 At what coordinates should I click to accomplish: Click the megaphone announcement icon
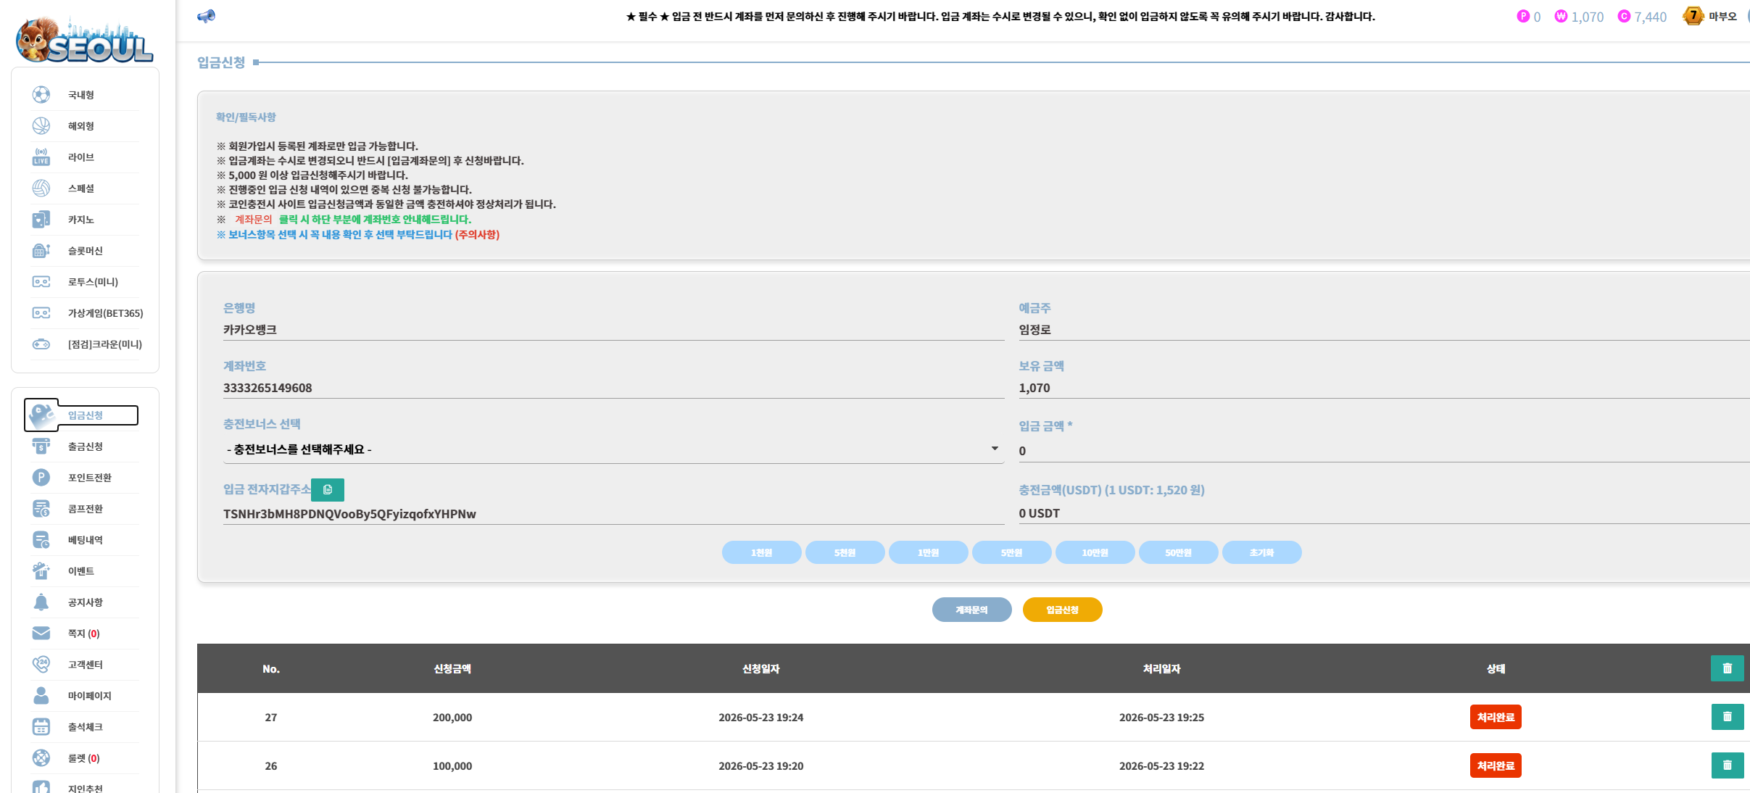pyautogui.click(x=206, y=16)
